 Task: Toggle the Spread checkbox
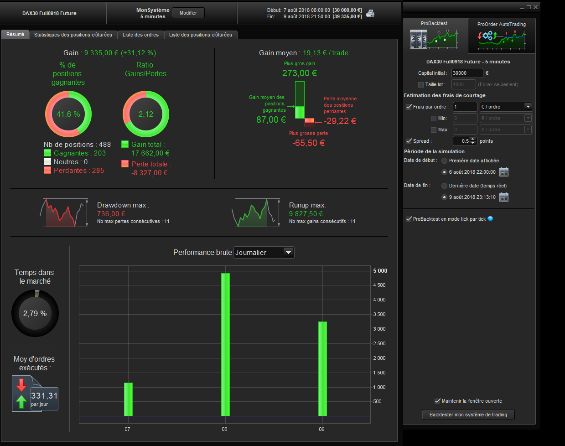(409, 141)
